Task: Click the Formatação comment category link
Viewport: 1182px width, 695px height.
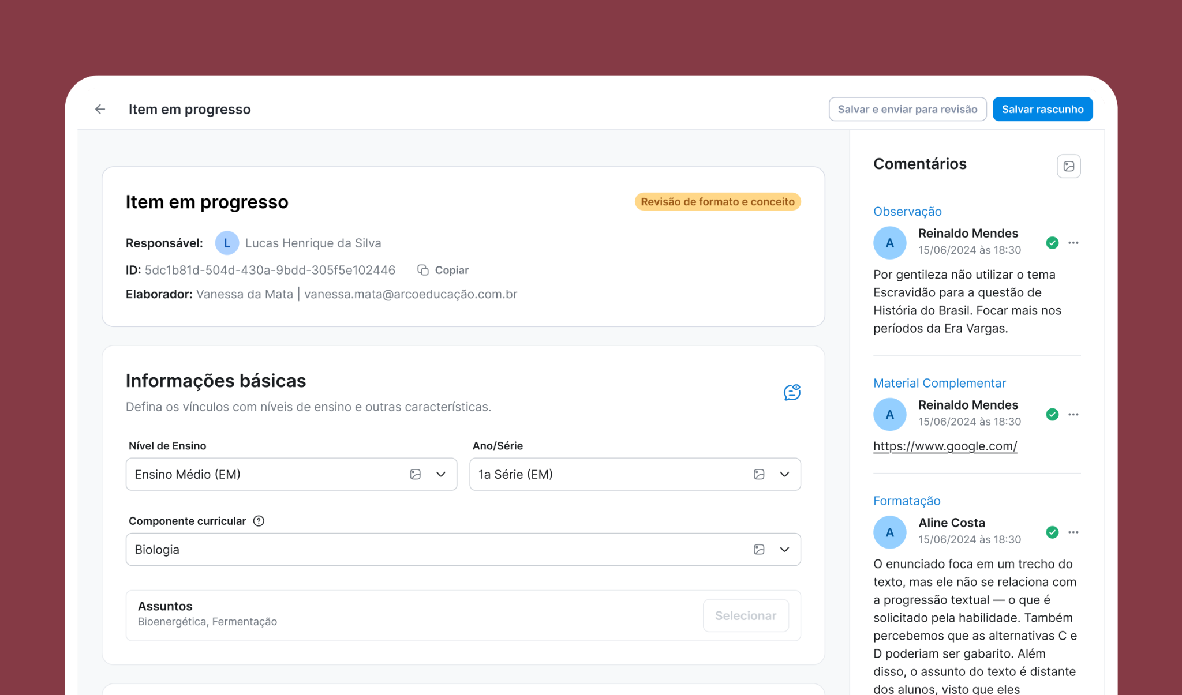Action: coord(907,501)
